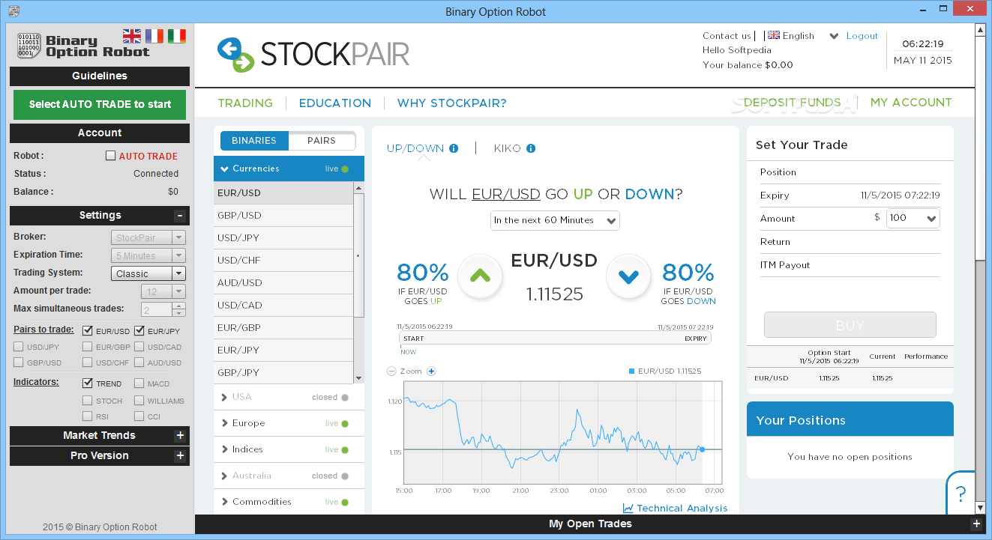Expand the My Open Trades panel

coord(976,524)
